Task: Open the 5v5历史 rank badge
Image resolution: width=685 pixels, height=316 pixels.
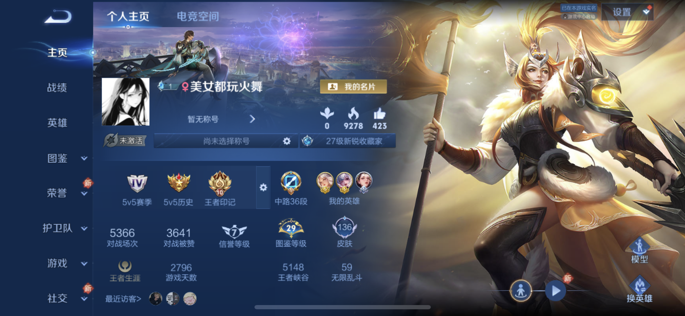Action: pos(179,183)
